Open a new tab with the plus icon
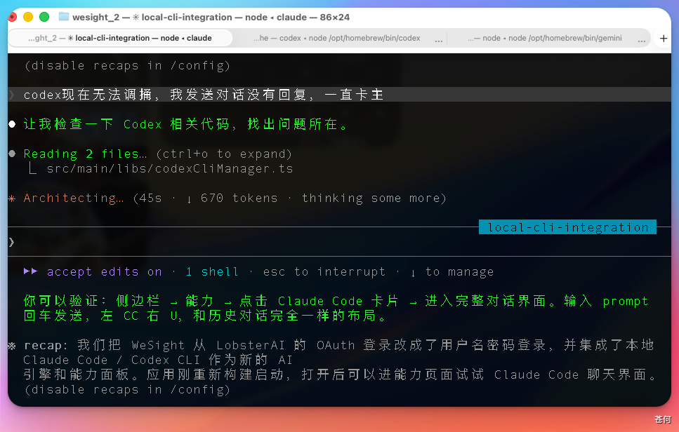679x432 pixels. pos(664,39)
